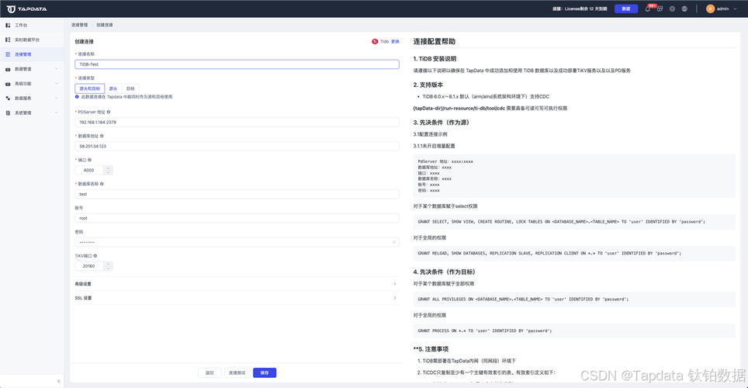Click the 数据库名称 field containing test
The image size is (748, 388).
[237, 194]
